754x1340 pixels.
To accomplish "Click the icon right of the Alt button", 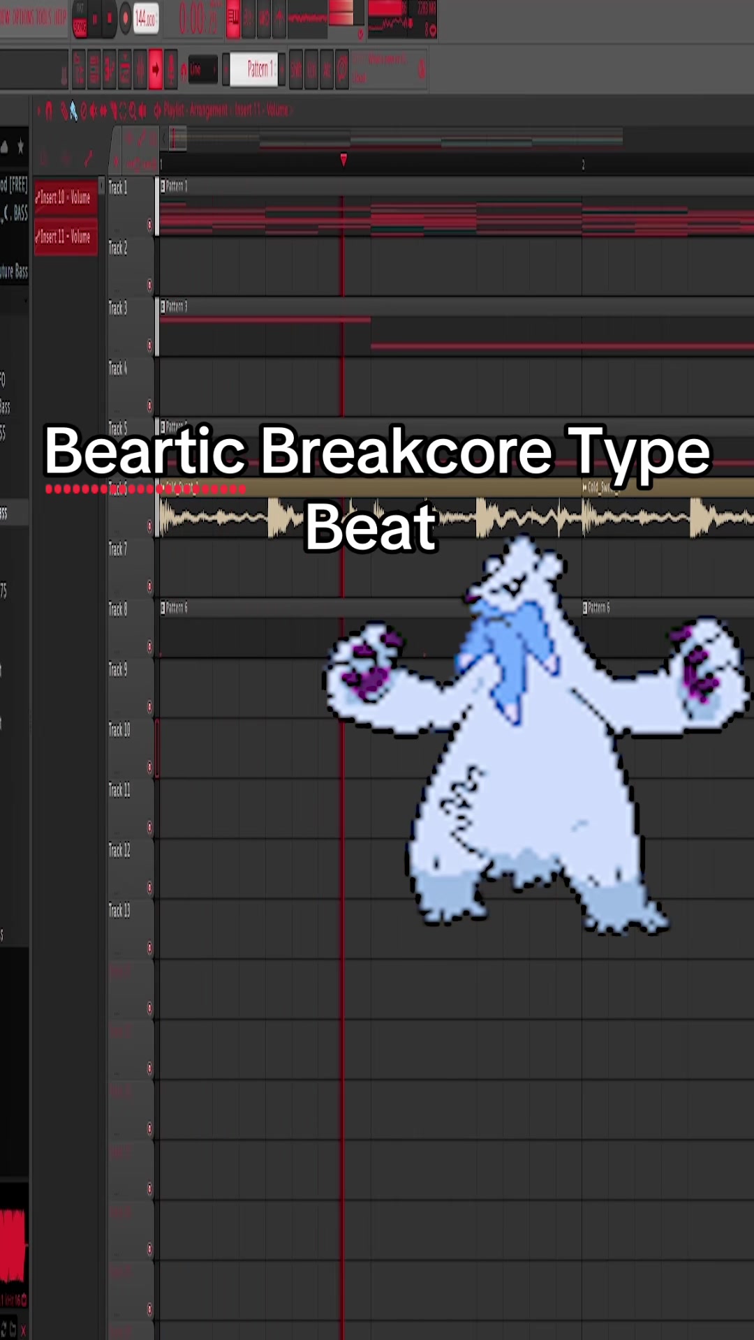I will [x=342, y=70].
